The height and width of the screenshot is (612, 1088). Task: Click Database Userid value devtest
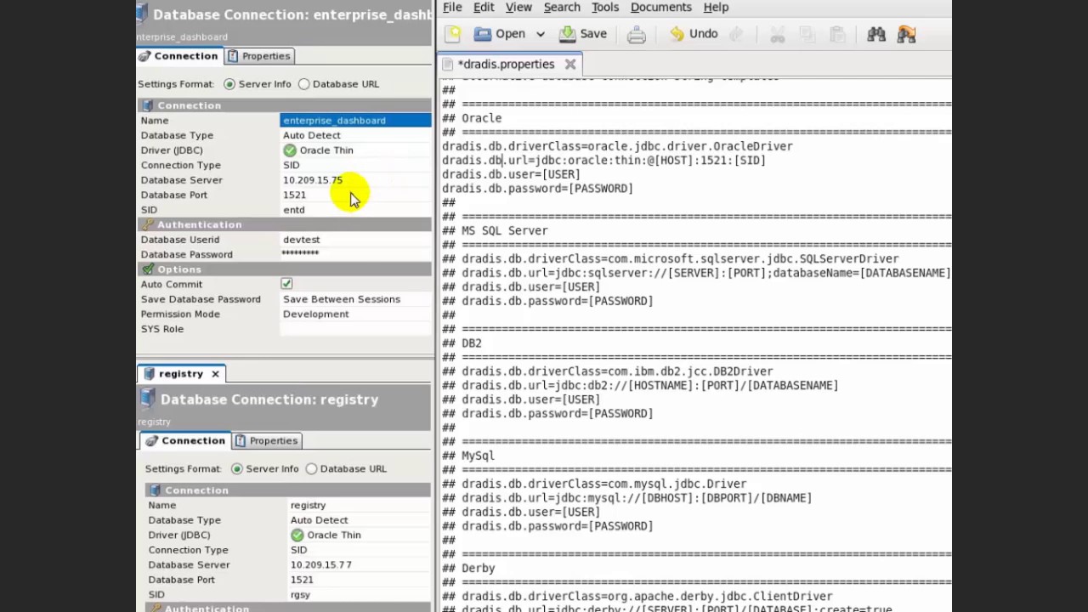[x=355, y=240]
